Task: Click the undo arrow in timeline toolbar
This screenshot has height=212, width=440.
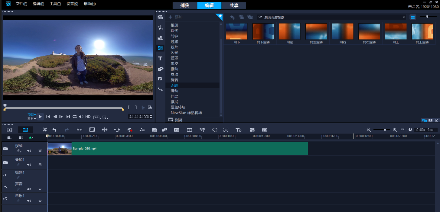Action: point(54,130)
